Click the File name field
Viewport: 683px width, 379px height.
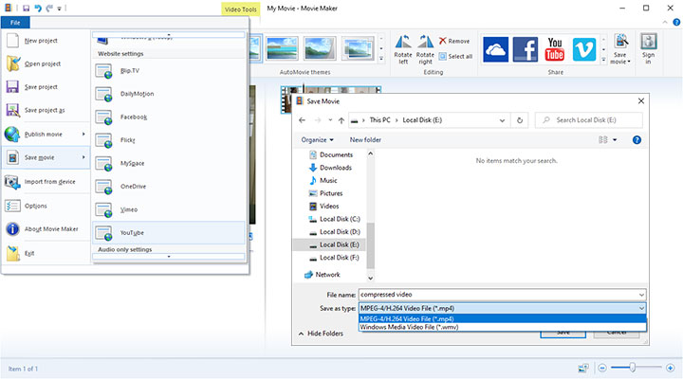502,295
